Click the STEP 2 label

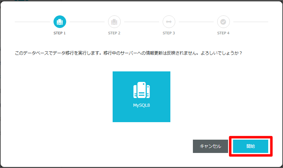(x=114, y=33)
